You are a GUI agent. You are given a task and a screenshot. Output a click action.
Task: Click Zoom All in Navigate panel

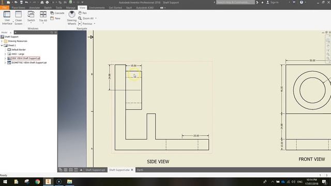pyautogui.click(x=86, y=19)
